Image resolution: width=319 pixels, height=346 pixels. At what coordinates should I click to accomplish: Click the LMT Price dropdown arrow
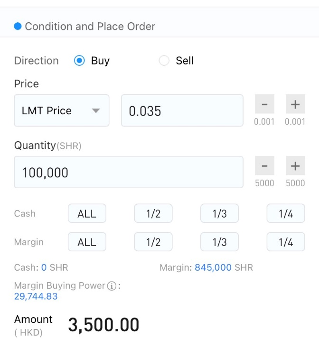(x=96, y=110)
